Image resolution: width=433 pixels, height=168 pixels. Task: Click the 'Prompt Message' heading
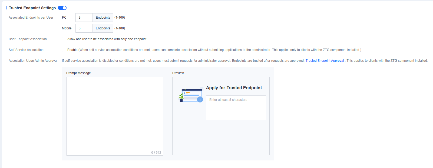pyautogui.click(x=78, y=73)
